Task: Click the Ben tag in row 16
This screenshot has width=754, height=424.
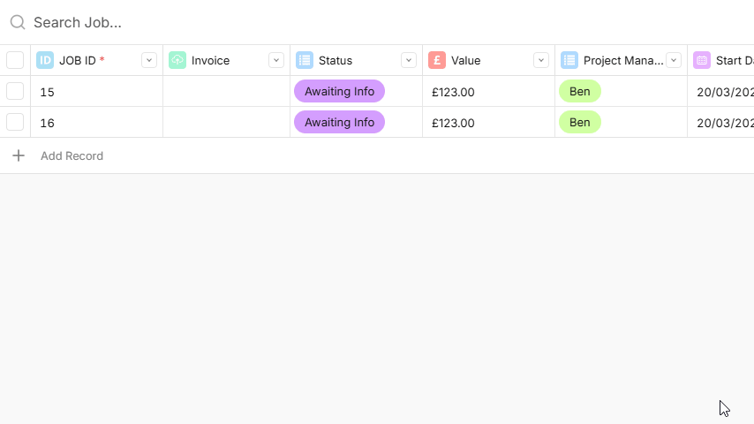Action: point(580,122)
